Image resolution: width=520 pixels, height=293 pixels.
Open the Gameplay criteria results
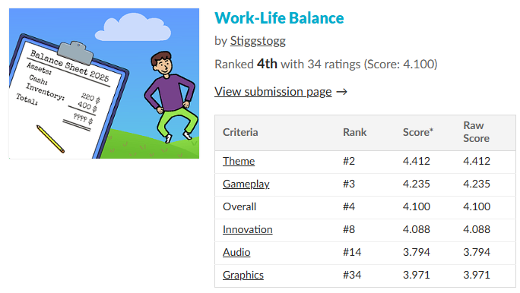(246, 184)
